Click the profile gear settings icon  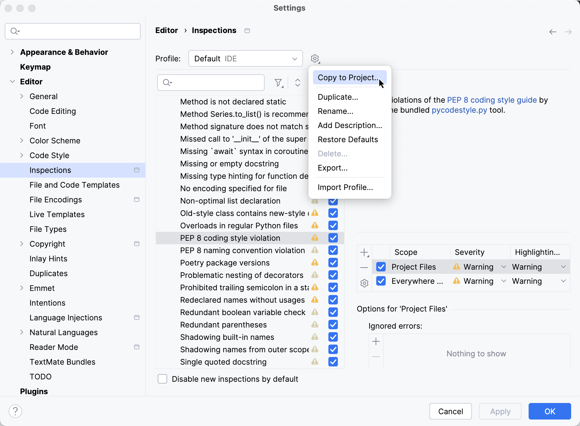(x=315, y=58)
